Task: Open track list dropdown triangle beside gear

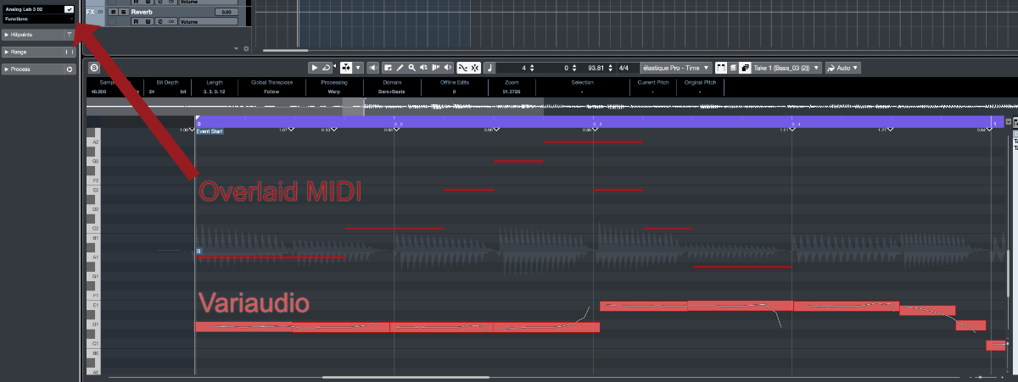Action: tap(236, 48)
